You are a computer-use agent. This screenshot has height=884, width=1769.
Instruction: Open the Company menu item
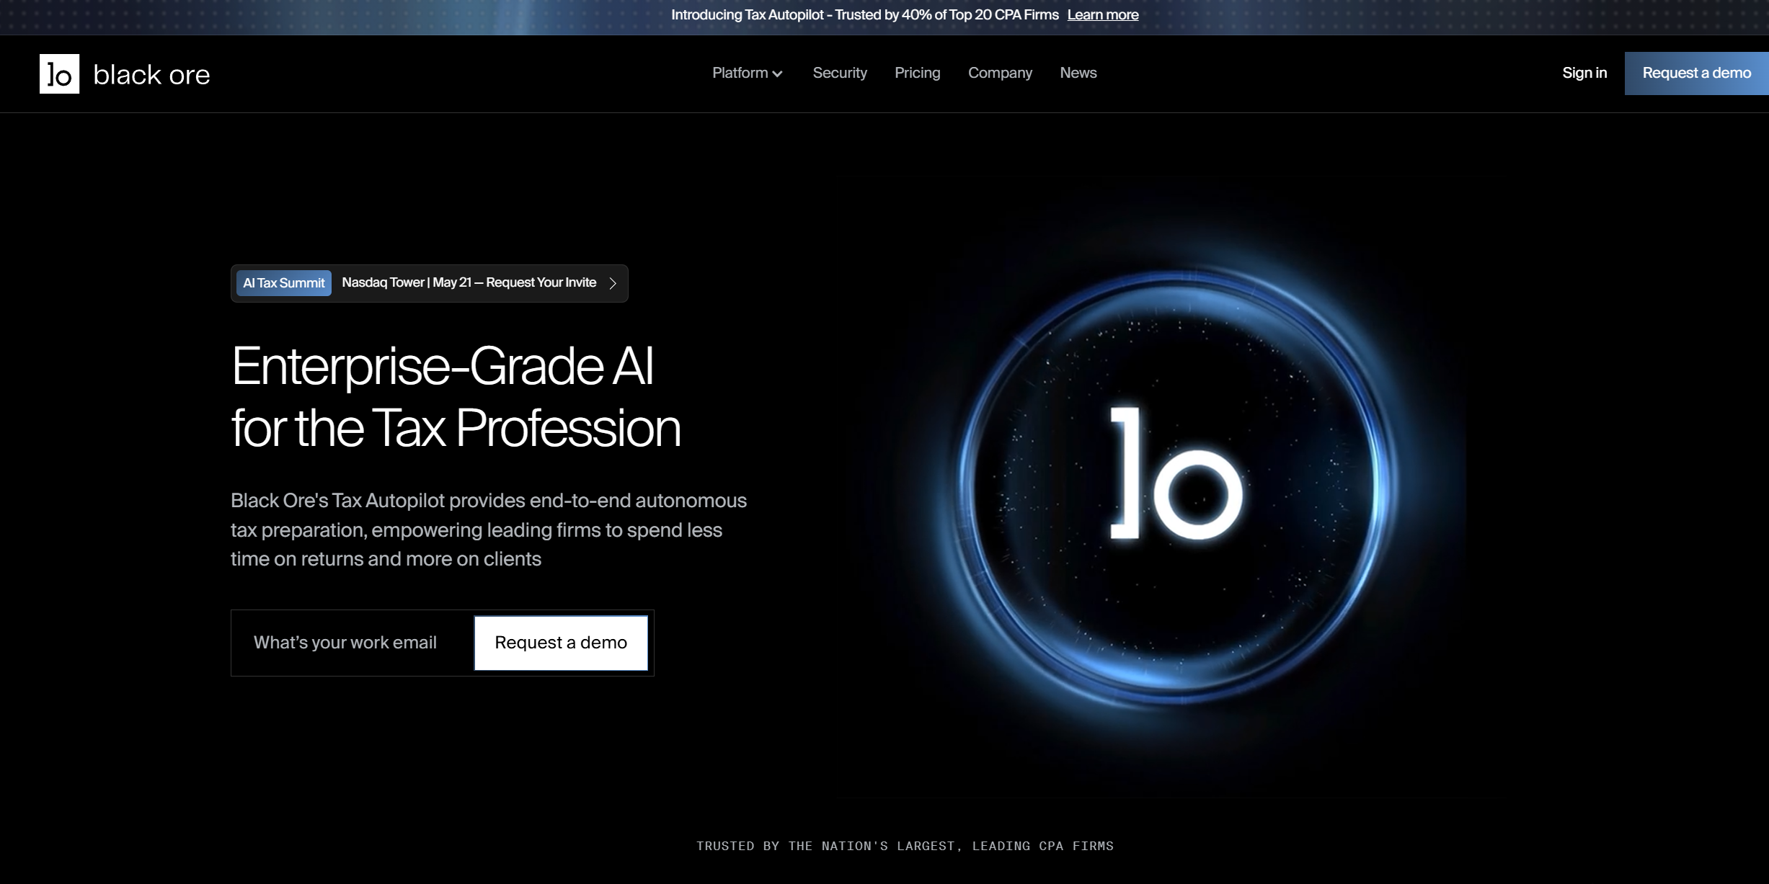pyautogui.click(x=1000, y=73)
